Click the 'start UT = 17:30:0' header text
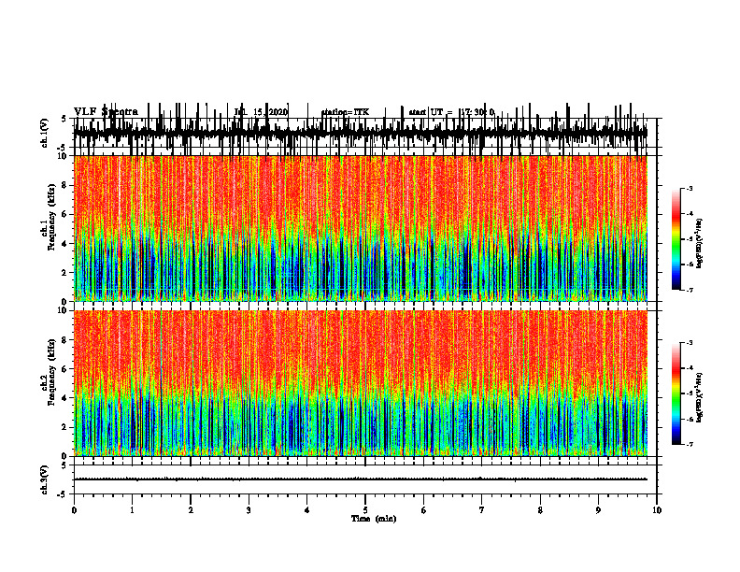740x572 pixels. point(451,112)
